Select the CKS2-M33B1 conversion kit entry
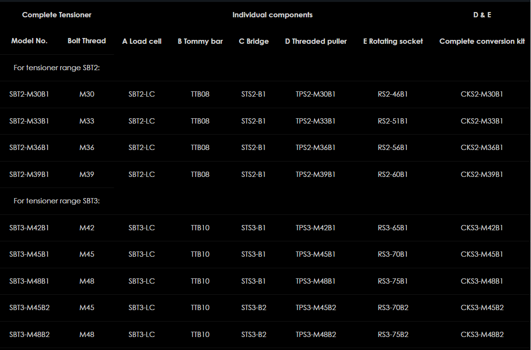This screenshot has height=350, width=531. pos(481,121)
